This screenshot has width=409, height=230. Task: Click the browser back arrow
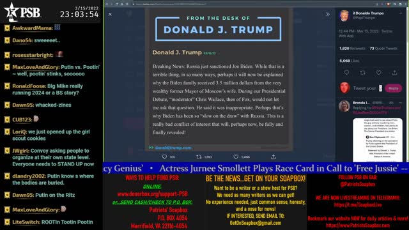click(x=107, y=4)
